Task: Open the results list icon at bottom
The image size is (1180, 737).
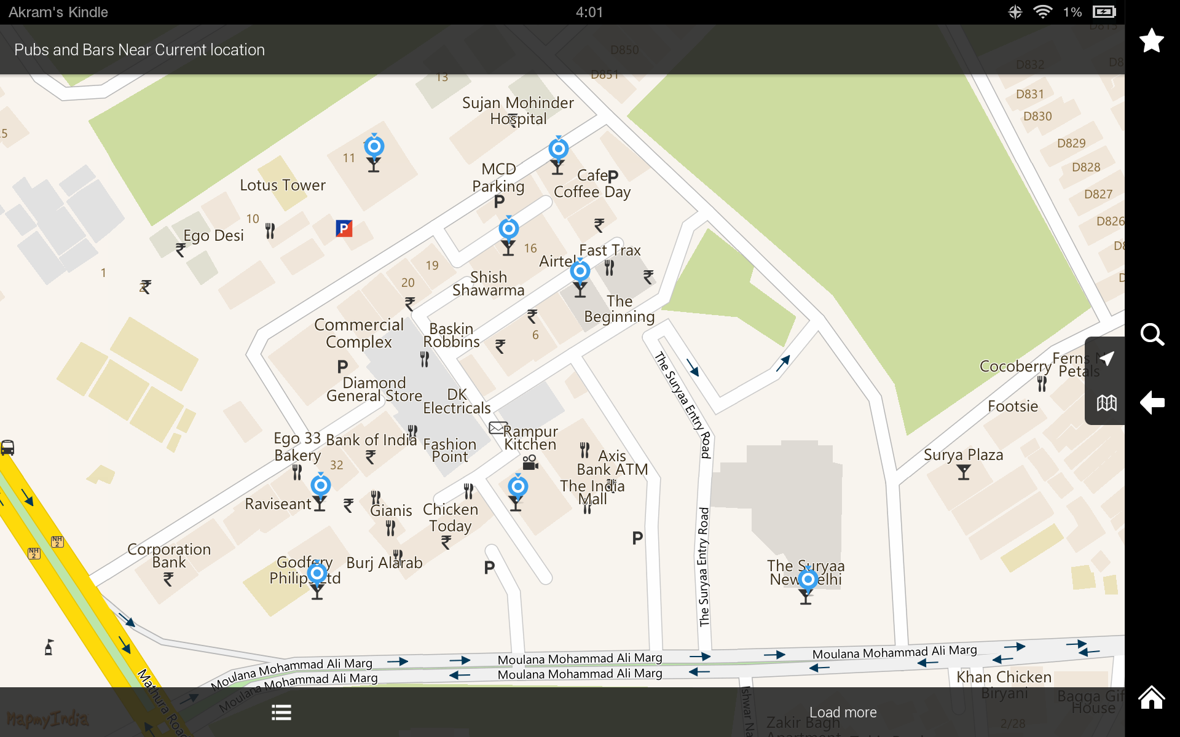Action: (281, 712)
